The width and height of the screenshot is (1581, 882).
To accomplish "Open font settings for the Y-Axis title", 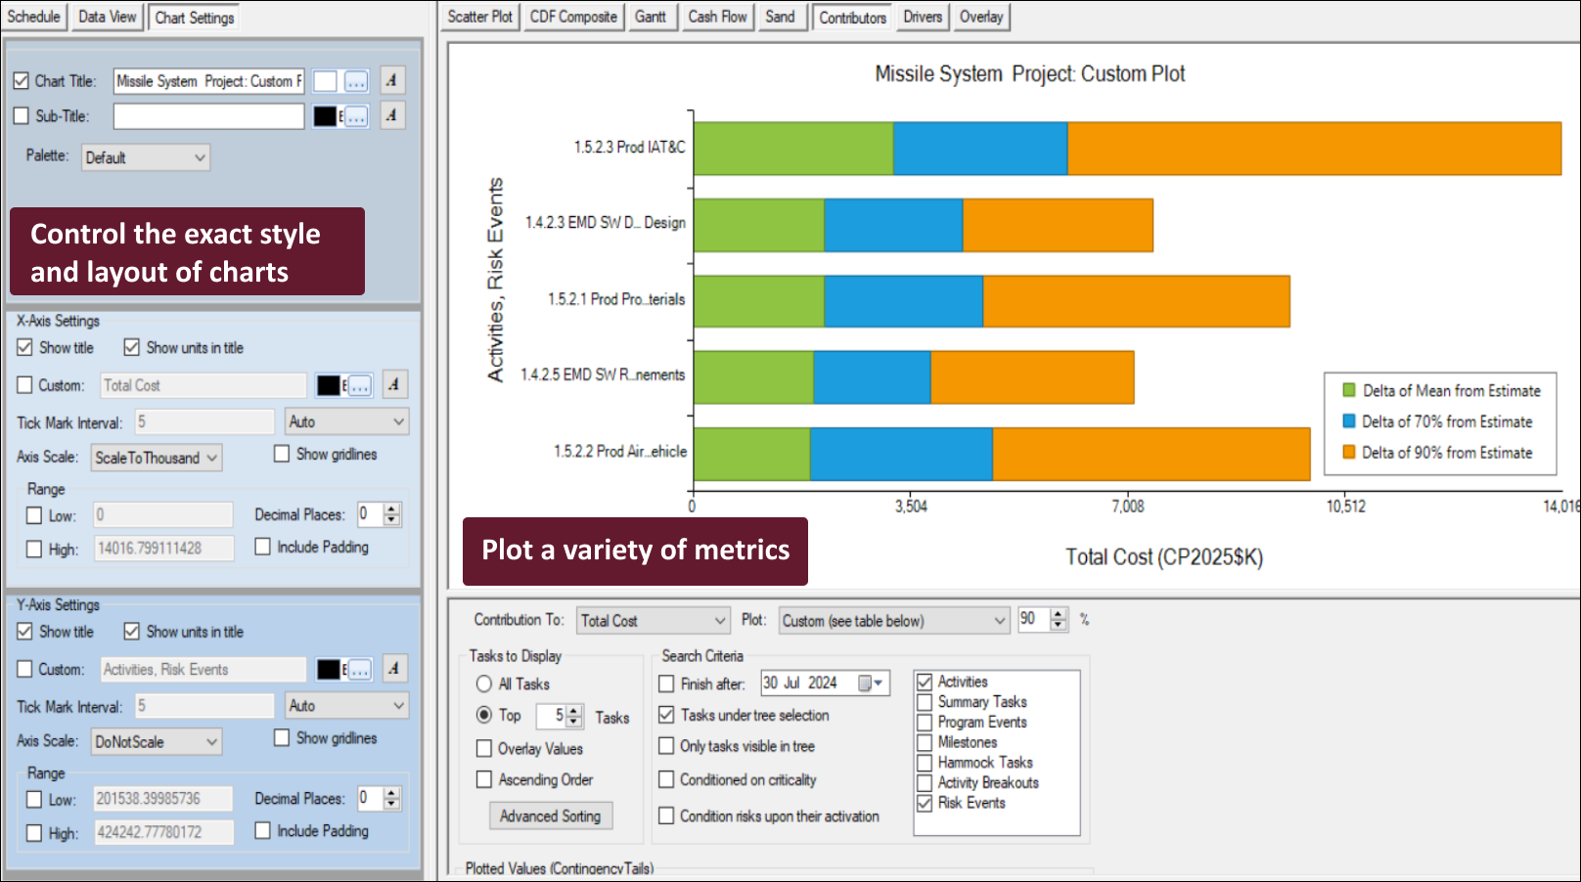I will 393,669.
